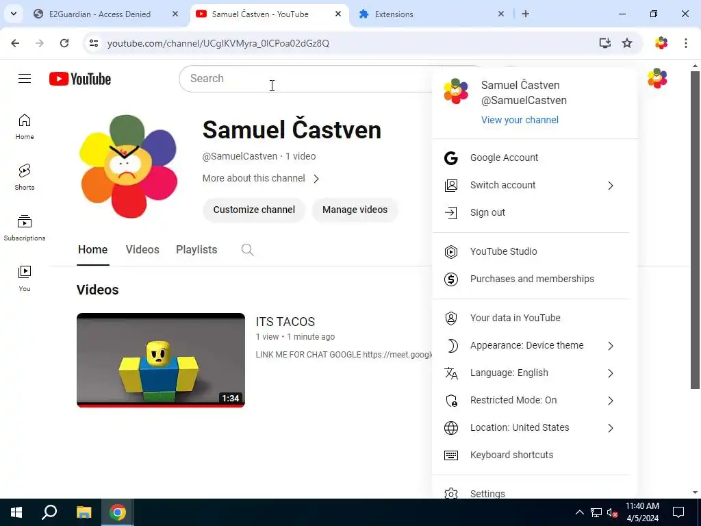
Task: Open the ITS TACOS video thumbnail
Action: (x=161, y=360)
